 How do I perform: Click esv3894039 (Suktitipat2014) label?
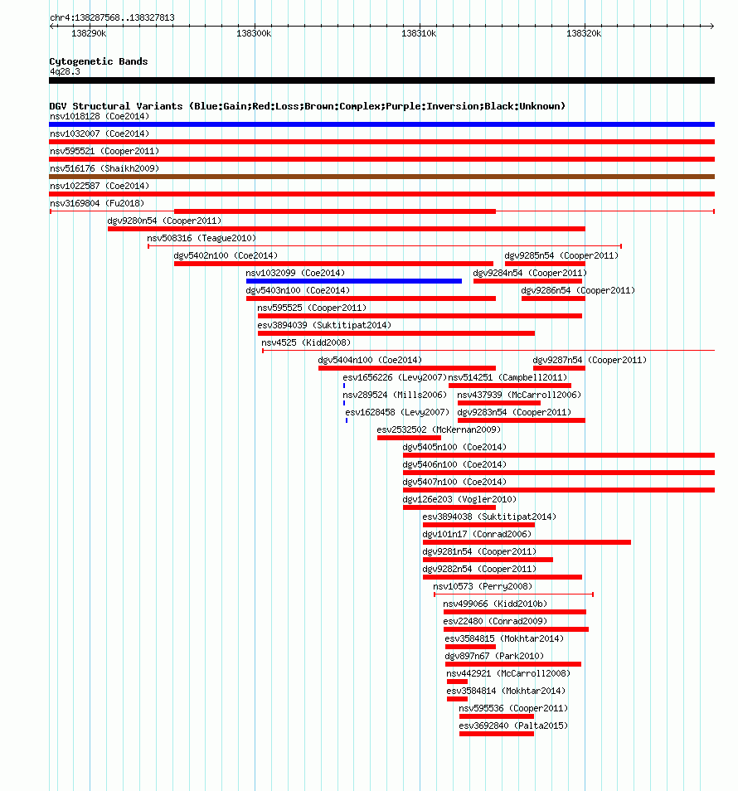pos(324,325)
